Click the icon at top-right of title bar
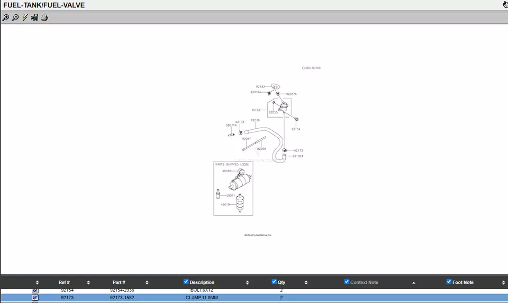The width and height of the screenshot is (508, 303). tap(505, 5)
